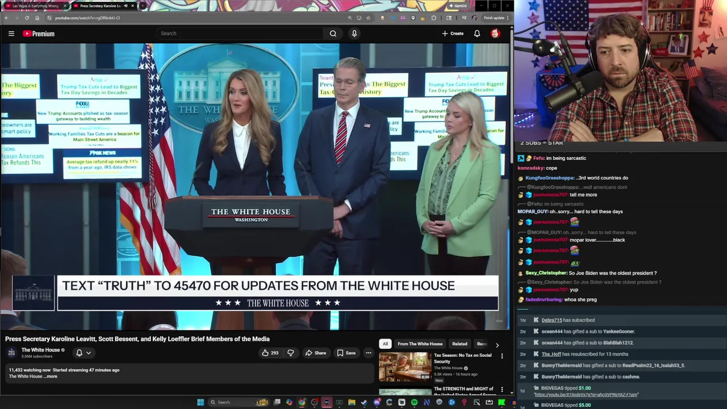Click Debra715 in subscriber activity feed

click(x=551, y=320)
